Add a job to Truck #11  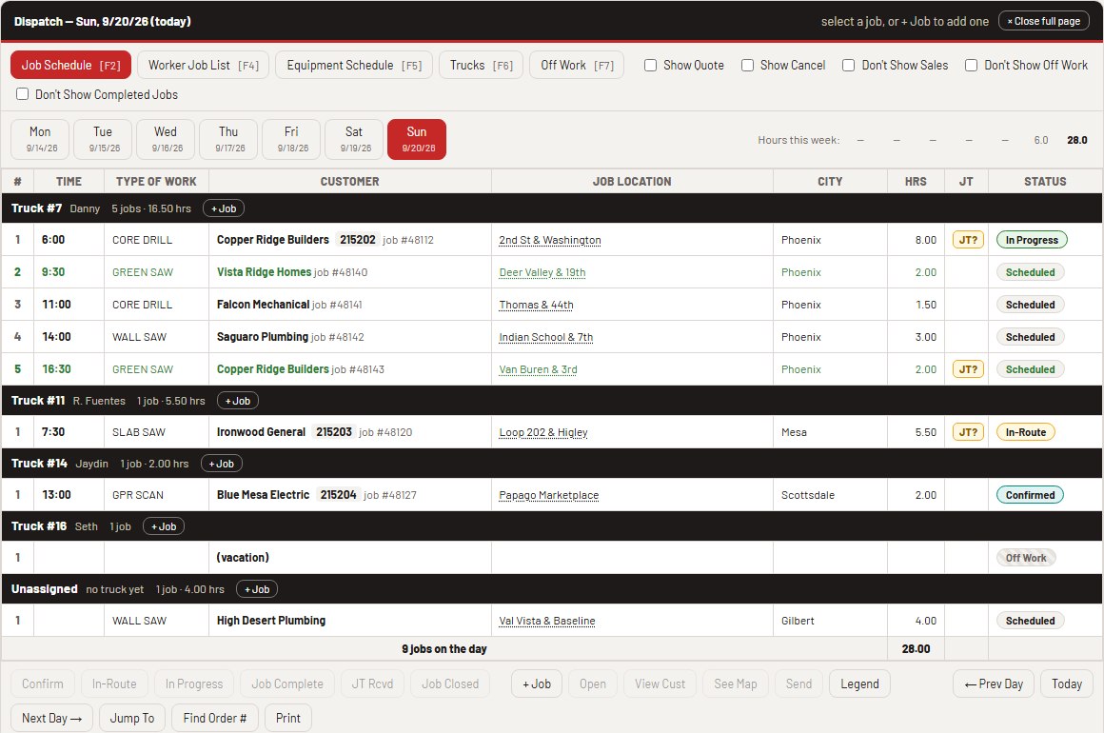pos(238,401)
